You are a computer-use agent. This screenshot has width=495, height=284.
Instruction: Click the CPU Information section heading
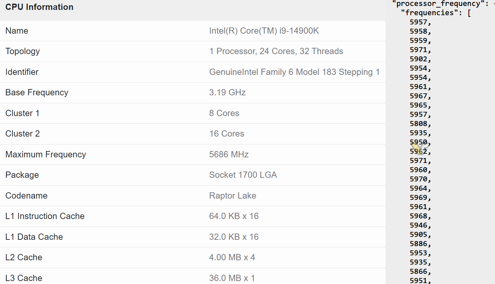39,7
